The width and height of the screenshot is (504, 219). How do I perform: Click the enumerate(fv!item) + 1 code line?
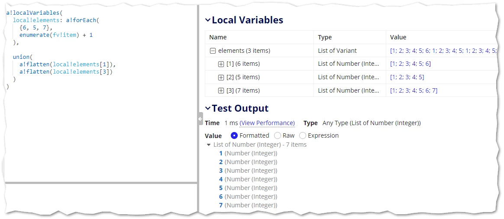(x=56, y=35)
